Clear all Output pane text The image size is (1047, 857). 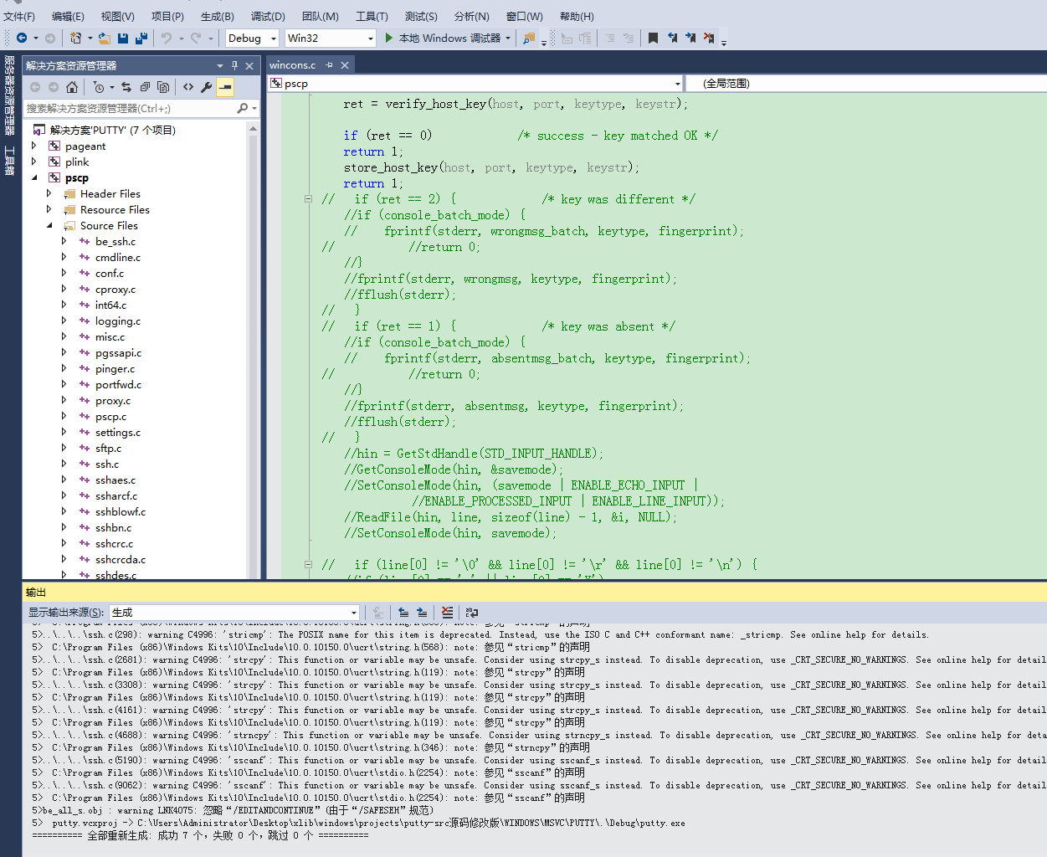pos(448,613)
